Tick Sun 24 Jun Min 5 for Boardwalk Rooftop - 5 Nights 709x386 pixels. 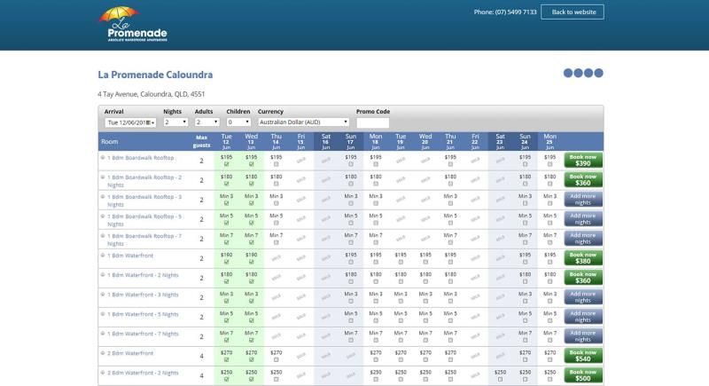pos(525,223)
